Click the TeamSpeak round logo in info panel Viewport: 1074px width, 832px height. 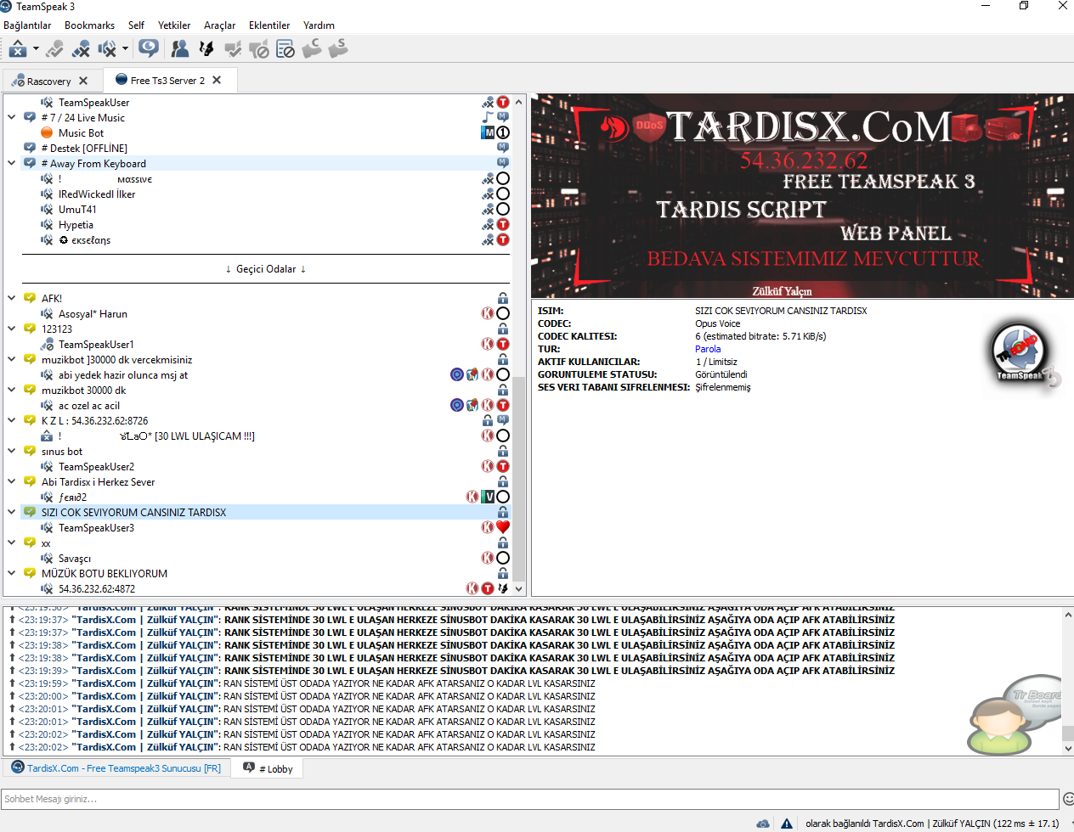[1024, 355]
